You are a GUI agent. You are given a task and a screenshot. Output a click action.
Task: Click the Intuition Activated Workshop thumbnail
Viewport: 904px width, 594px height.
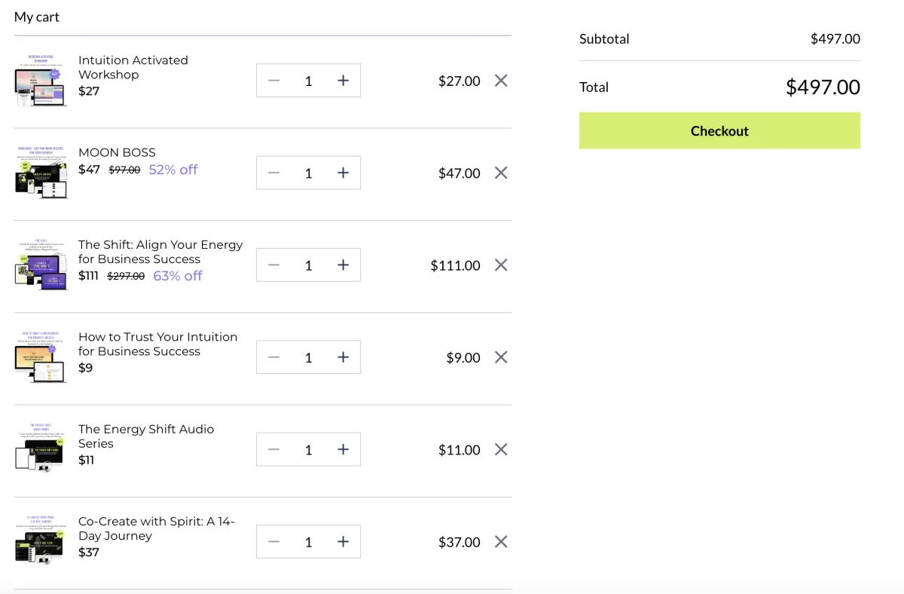[x=41, y=81]
